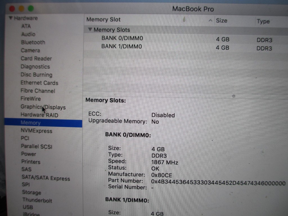Select the highlighted Memory item
This screenshot has width=288, height=216.
tap(43, 123)
